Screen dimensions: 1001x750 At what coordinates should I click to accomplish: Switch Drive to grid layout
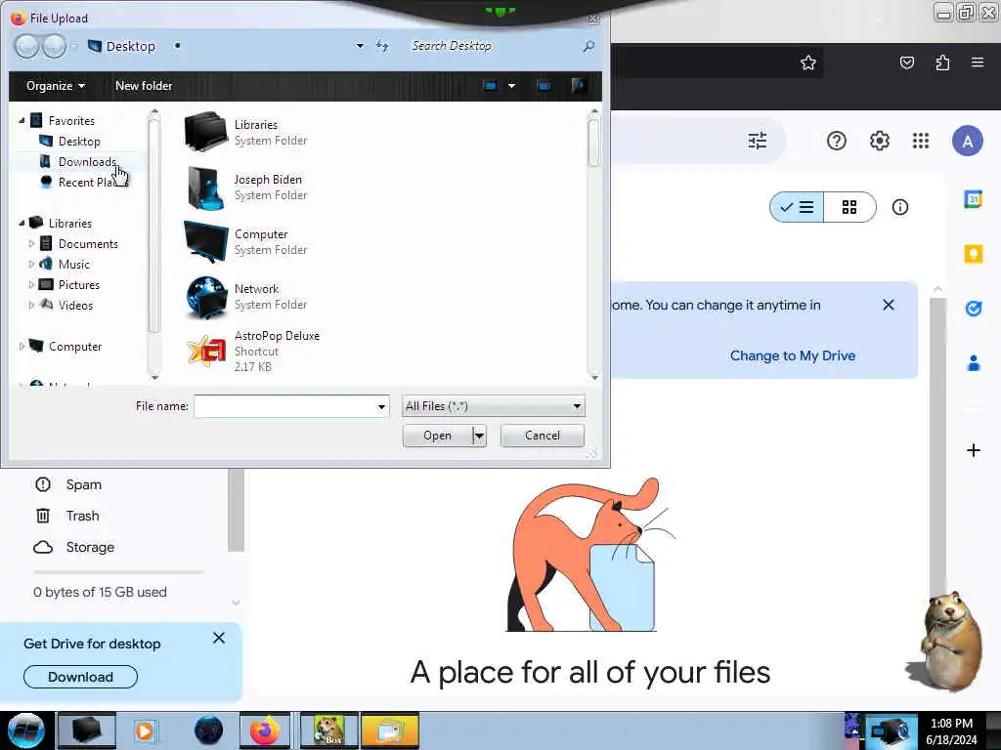click(x=849, y=207)
